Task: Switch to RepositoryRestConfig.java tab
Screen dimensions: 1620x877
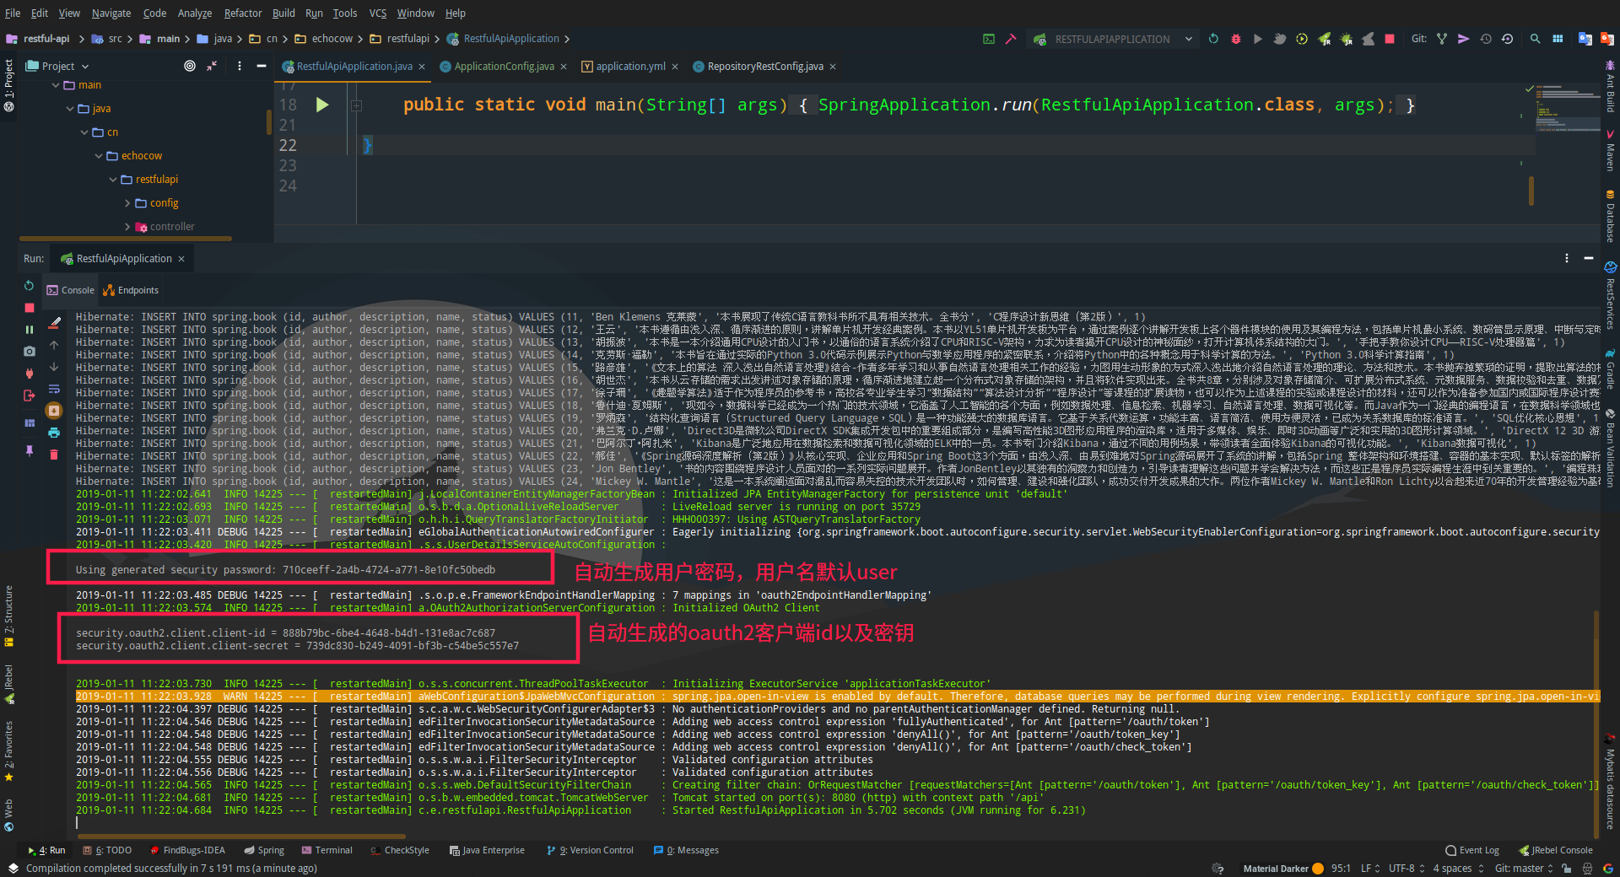Action: coord(765,67)
